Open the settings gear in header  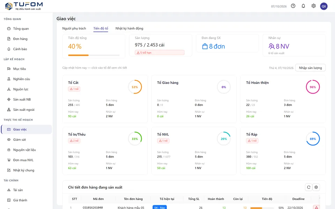point(313,6)
